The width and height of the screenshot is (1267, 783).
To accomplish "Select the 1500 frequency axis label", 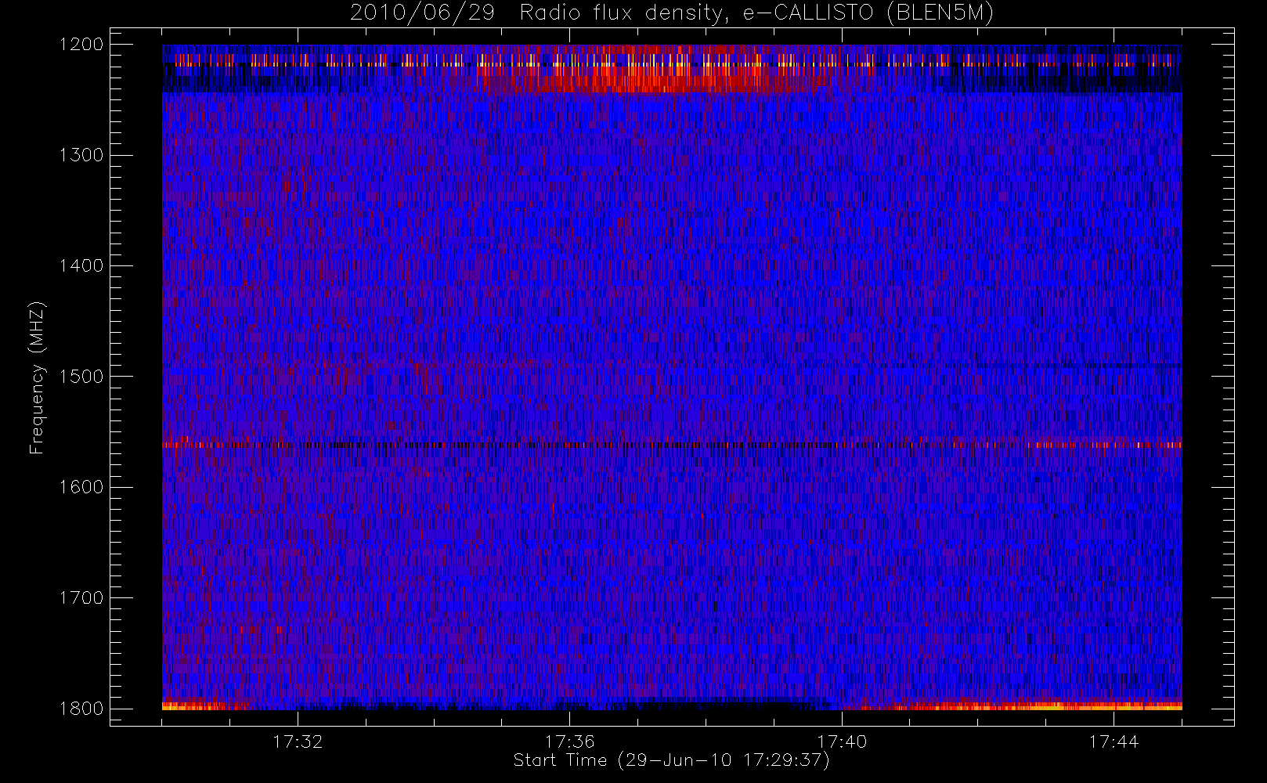I will click(81, 377).
